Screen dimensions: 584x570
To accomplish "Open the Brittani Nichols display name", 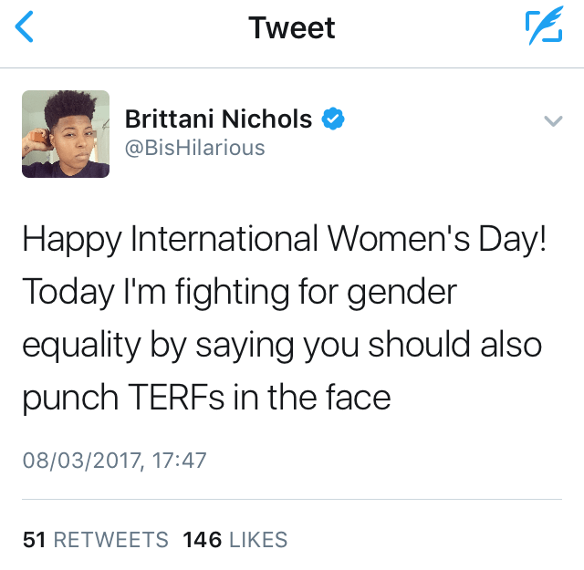I will tap(218, 119).
